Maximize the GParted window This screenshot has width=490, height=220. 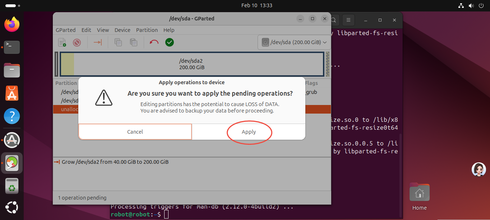coord(313,19)
